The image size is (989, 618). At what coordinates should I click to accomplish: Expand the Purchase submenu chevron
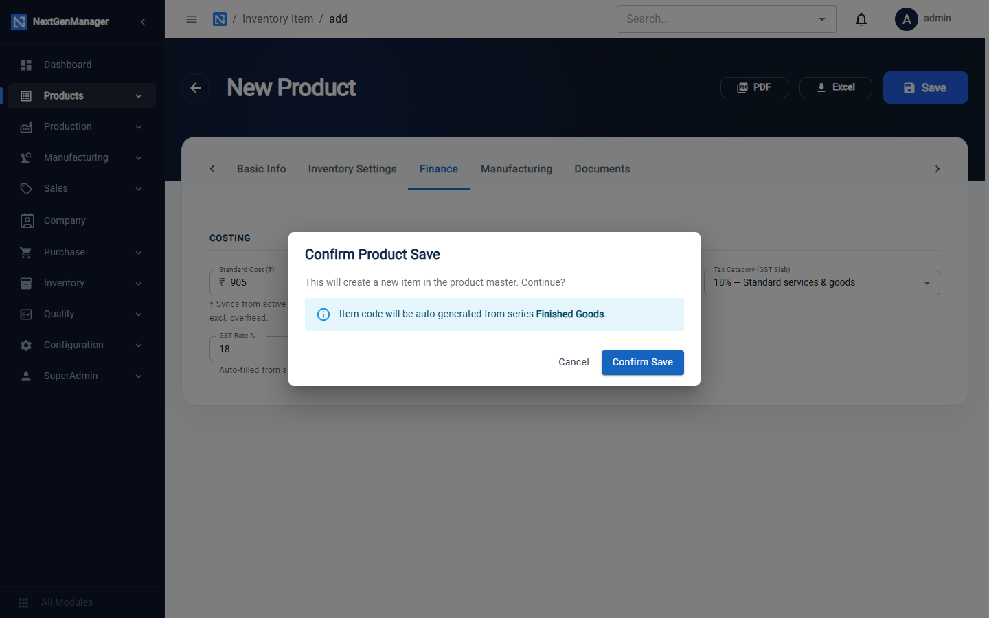tap(139, 253)
